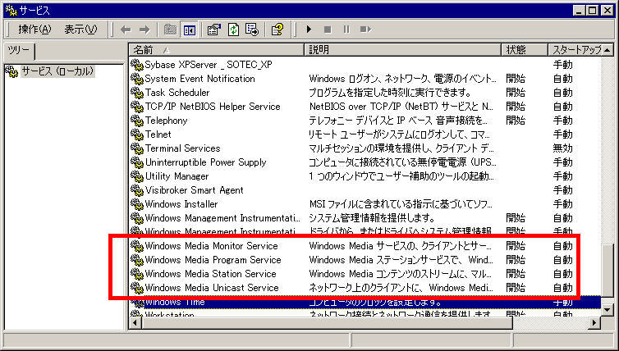
Task: Select Uninterruptible Power Supply service name
Action: click(x=206, y=162)
